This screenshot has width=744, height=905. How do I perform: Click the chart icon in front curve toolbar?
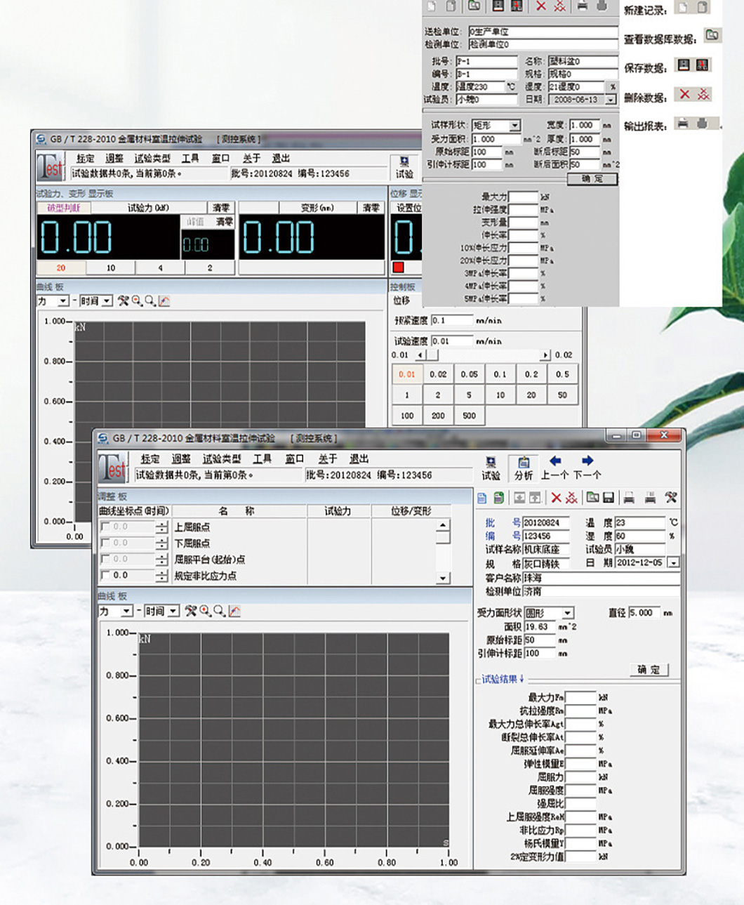click(234, 612)
